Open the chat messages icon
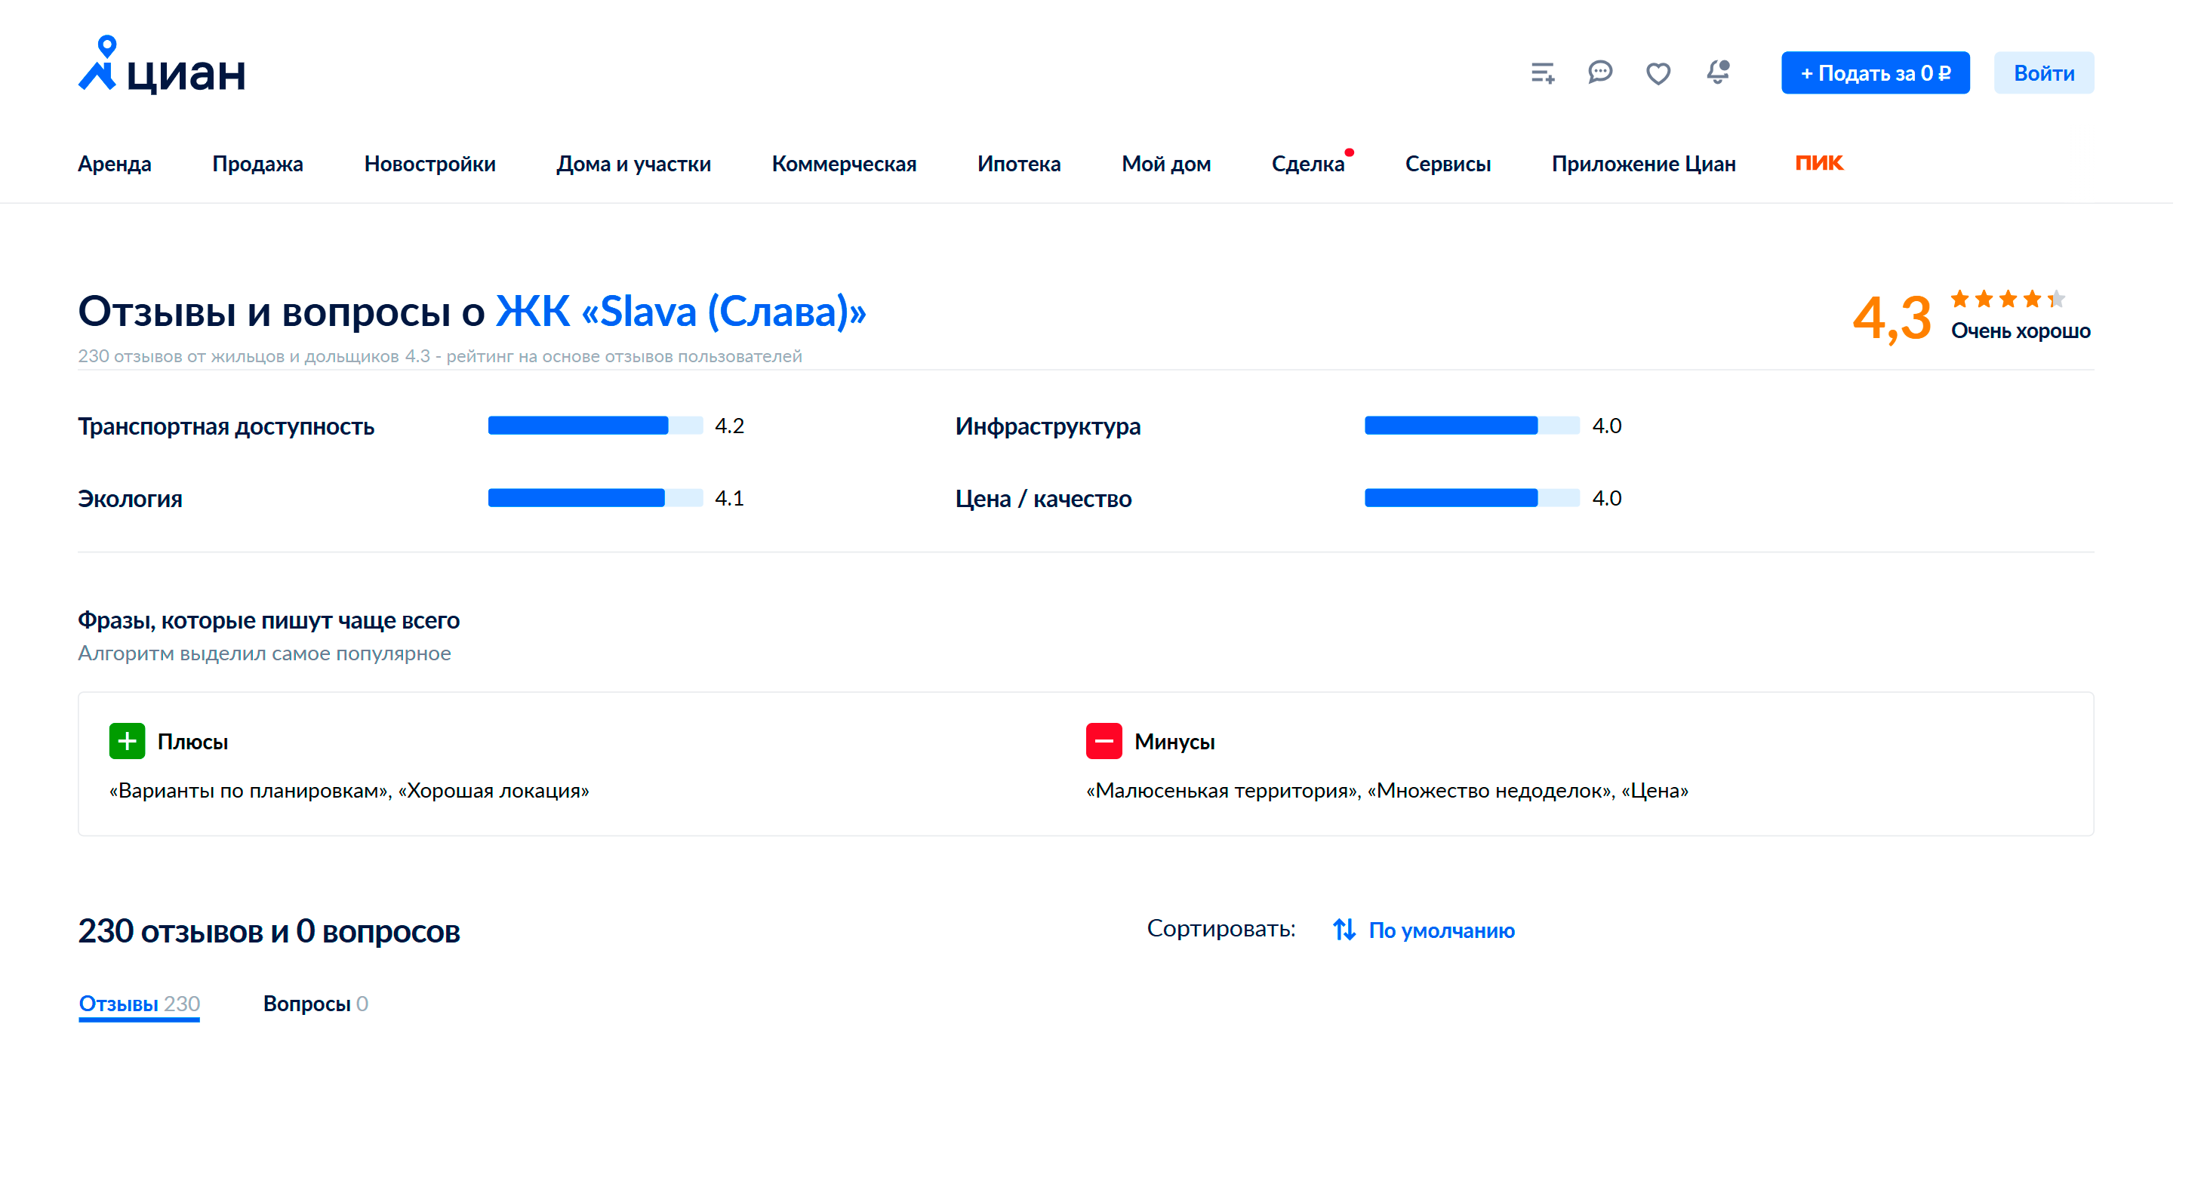This screenshot has height=1190, width=2201. 1599,72
